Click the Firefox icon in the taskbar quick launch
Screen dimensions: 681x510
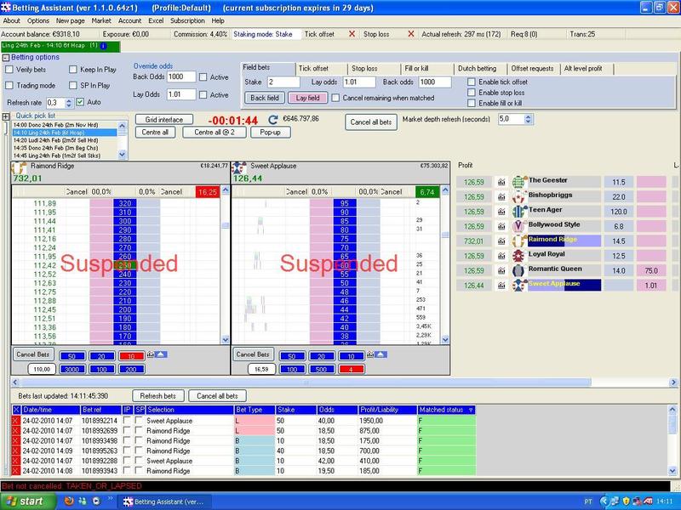coord(68,501)
